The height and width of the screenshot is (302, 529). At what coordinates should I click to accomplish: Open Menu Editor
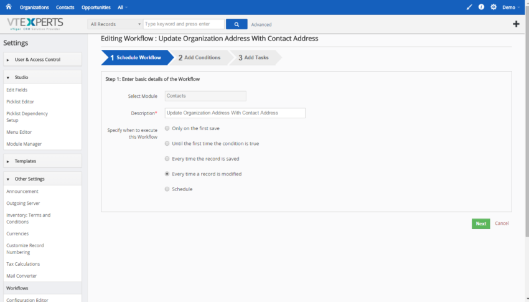(19, 132)
